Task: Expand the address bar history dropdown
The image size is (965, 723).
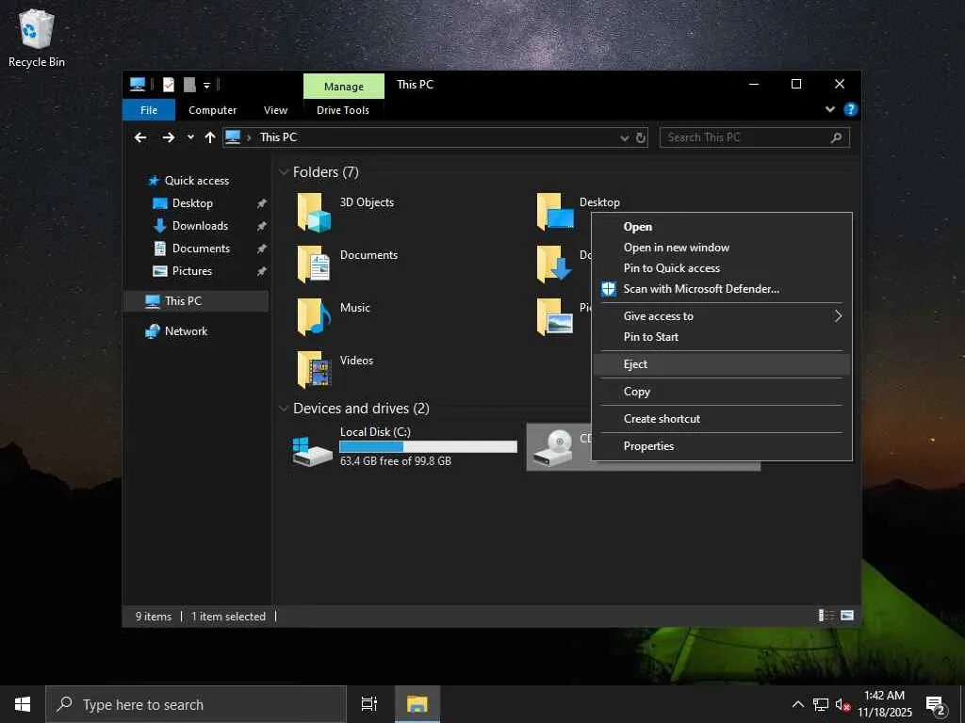Action: pyautogui.click(x=624, y=137)
